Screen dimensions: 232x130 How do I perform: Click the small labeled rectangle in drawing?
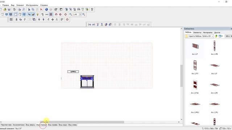click(73, 71)
